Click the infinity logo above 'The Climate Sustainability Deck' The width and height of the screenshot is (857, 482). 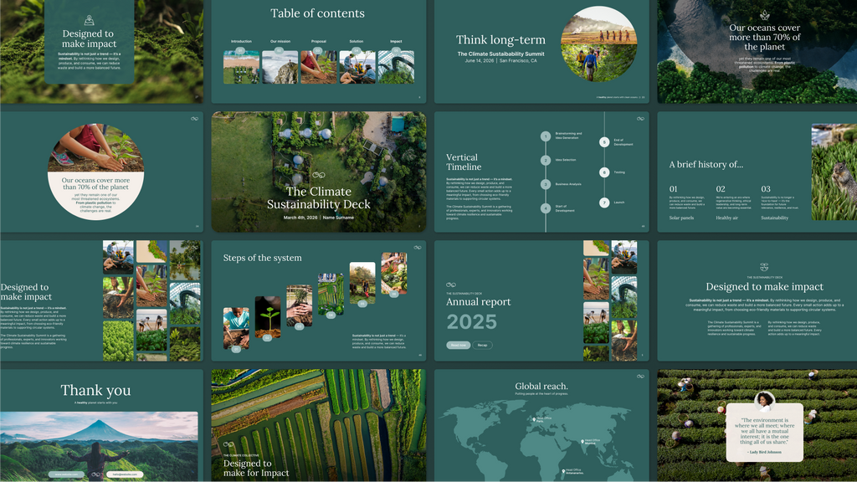(317, 175)
